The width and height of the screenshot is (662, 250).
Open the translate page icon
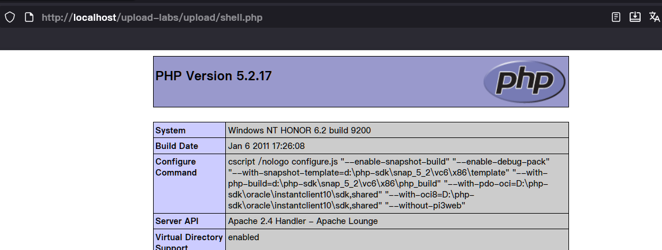654,17
